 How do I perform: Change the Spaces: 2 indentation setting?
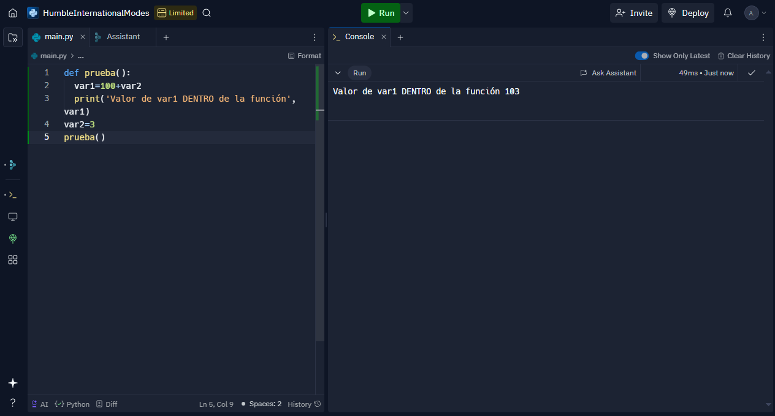pos(261,404)
